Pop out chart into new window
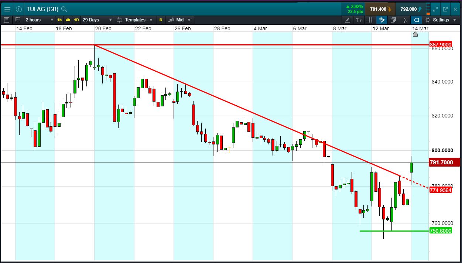Image resolution: width=462 pixels, height=263 pixels. pyautogui.click(x=445, y=9)
